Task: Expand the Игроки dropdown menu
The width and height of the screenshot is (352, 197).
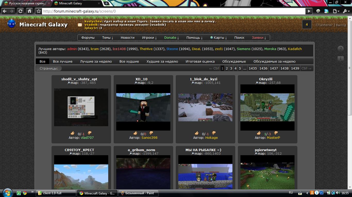Action: click(149, 37)
